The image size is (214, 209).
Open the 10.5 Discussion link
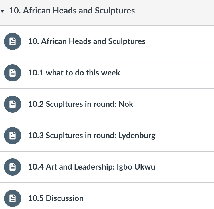pyautogui.click(x=56, y=198)
